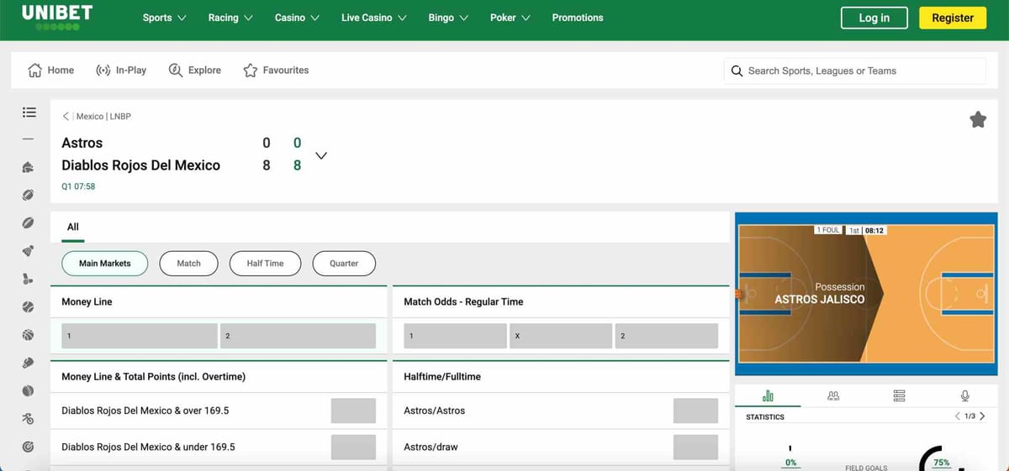The image size is (1009, 471).
Task: Select the Match filter pill
Action: (x=189, y=264)
